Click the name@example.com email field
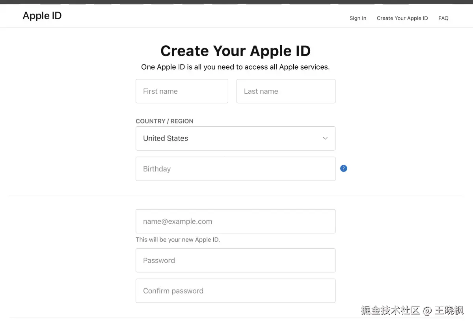 coord(235,221)
